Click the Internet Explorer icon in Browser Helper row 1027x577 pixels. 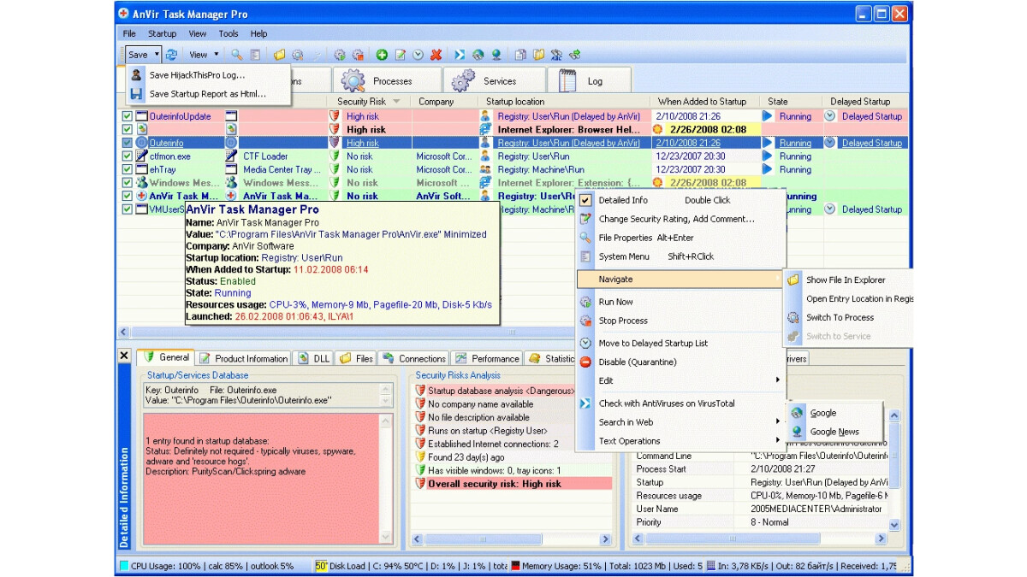(x=485, y=130)
